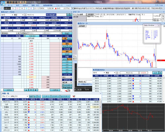Click the board scroll down arrow button
This screenshot has height=132, width=165.
pos(31,90)
